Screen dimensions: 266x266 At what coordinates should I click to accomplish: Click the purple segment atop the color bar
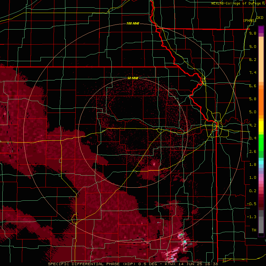[x=261, y=30]
